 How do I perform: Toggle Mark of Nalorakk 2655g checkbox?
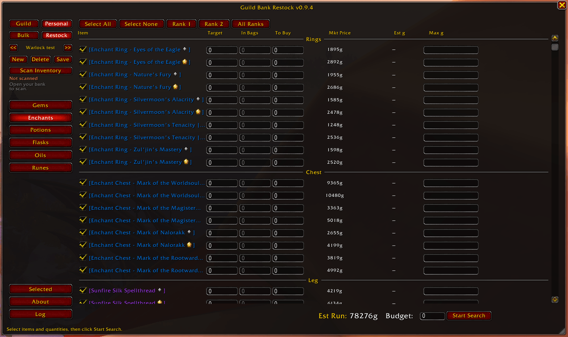coord(83,233)
